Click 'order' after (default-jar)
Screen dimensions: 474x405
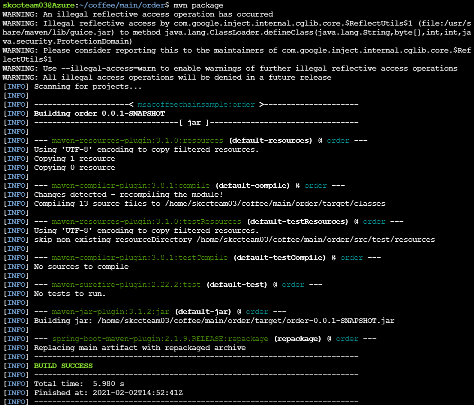click(x=257, y=312)
